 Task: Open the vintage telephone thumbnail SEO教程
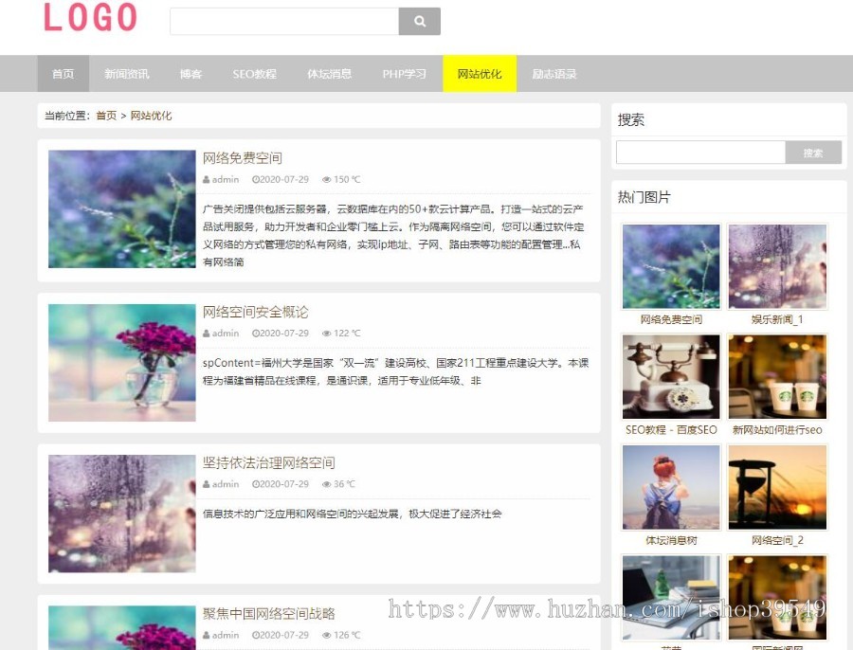671,377
